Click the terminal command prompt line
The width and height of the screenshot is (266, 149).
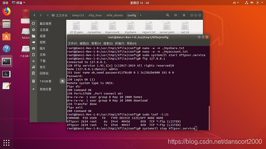click(x=132, y=128)
